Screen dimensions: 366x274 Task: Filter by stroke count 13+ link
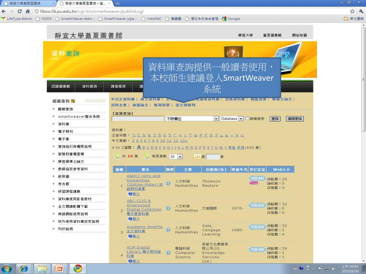pos(184,141)
